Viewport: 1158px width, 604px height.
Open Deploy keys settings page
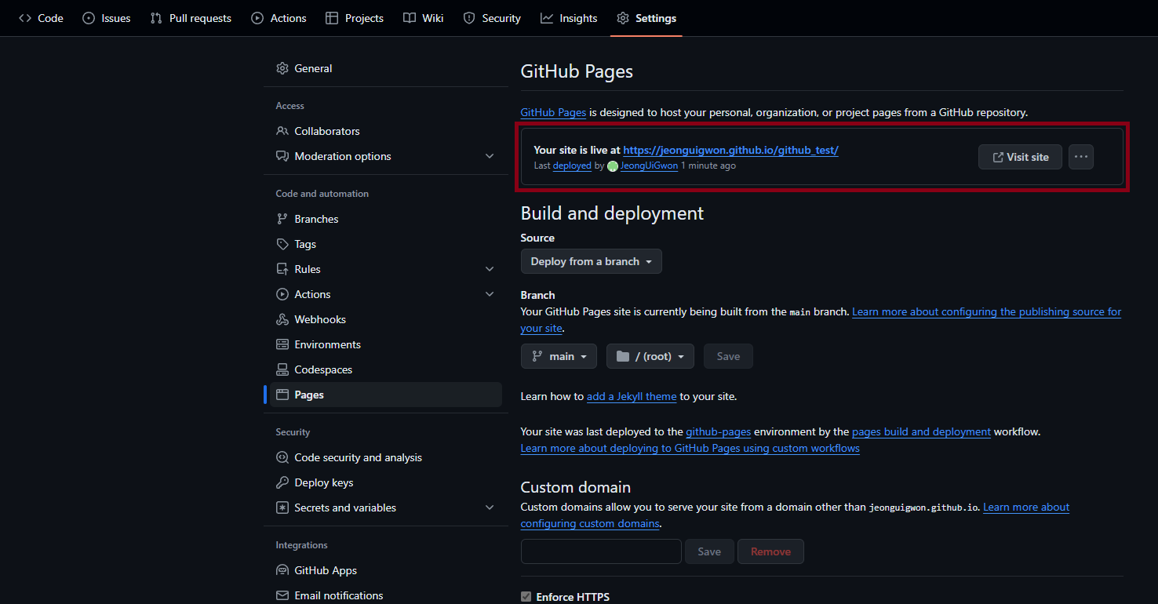coord(386,482)
